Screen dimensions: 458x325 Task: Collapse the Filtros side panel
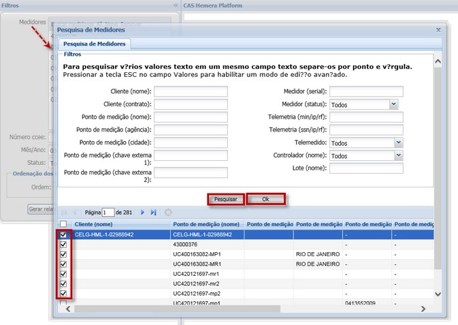[176, 5]
